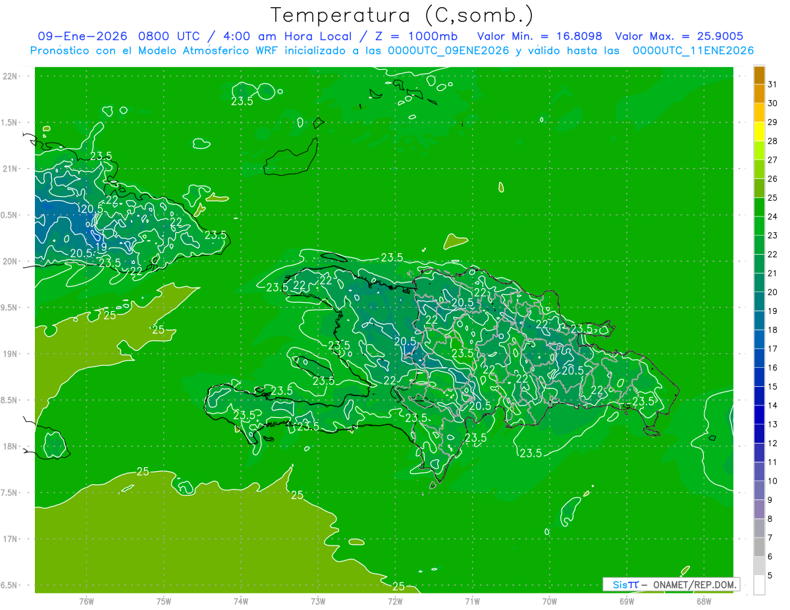
Task: Click the '0000UTC_09ENE2026' initialization time
Action: 448,50
